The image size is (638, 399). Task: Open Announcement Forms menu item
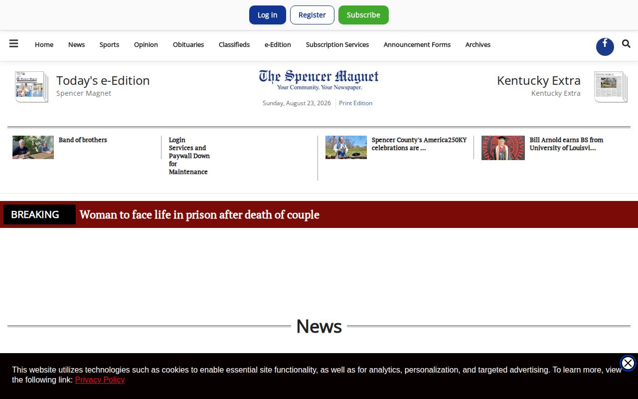pyautogui.click(x=417, y=44)
